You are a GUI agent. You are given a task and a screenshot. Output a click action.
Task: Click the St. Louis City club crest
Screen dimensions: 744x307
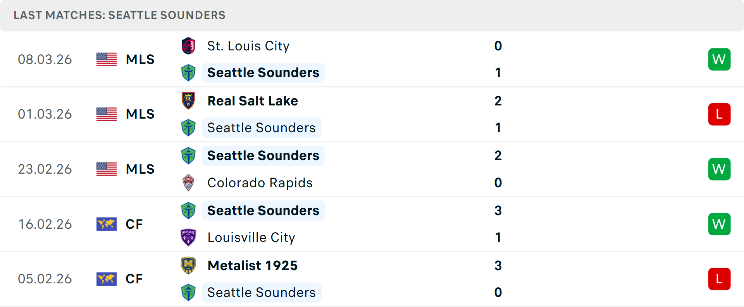pyautogui.click(x=189, y=45)
